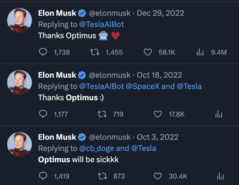This screenshot has width=239, height=185.
Task: Like the tweet with 30.4K likes
Action: (x=157, y=176)
